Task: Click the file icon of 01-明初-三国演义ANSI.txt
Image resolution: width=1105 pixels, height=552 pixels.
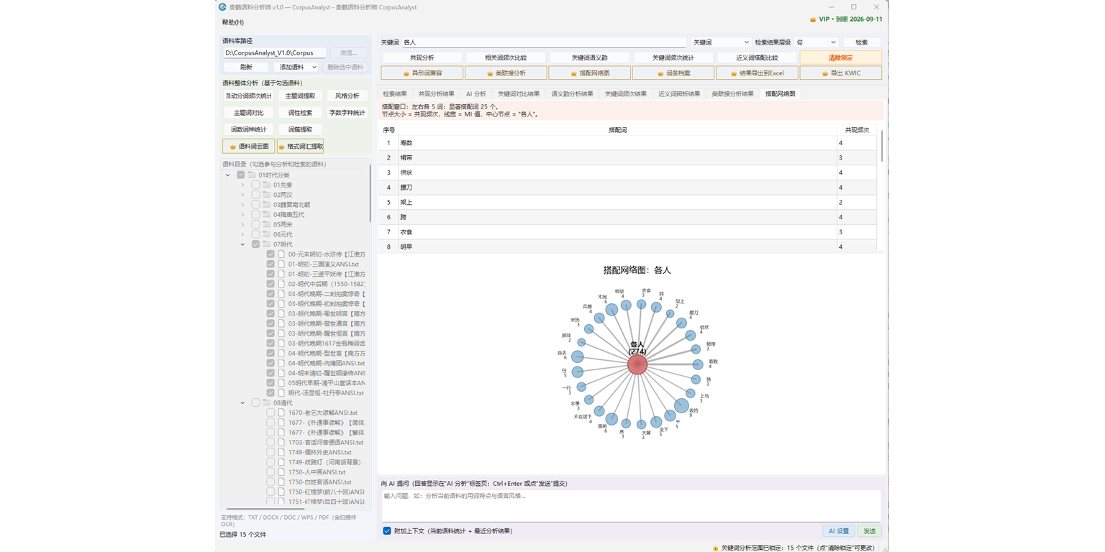Action: click(x=281, y=264)
